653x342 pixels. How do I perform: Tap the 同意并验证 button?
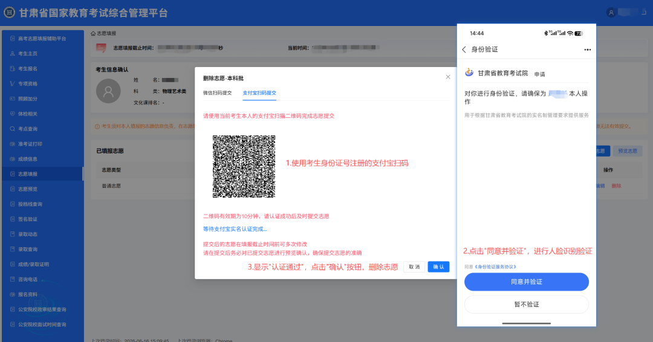pos(527,282)
